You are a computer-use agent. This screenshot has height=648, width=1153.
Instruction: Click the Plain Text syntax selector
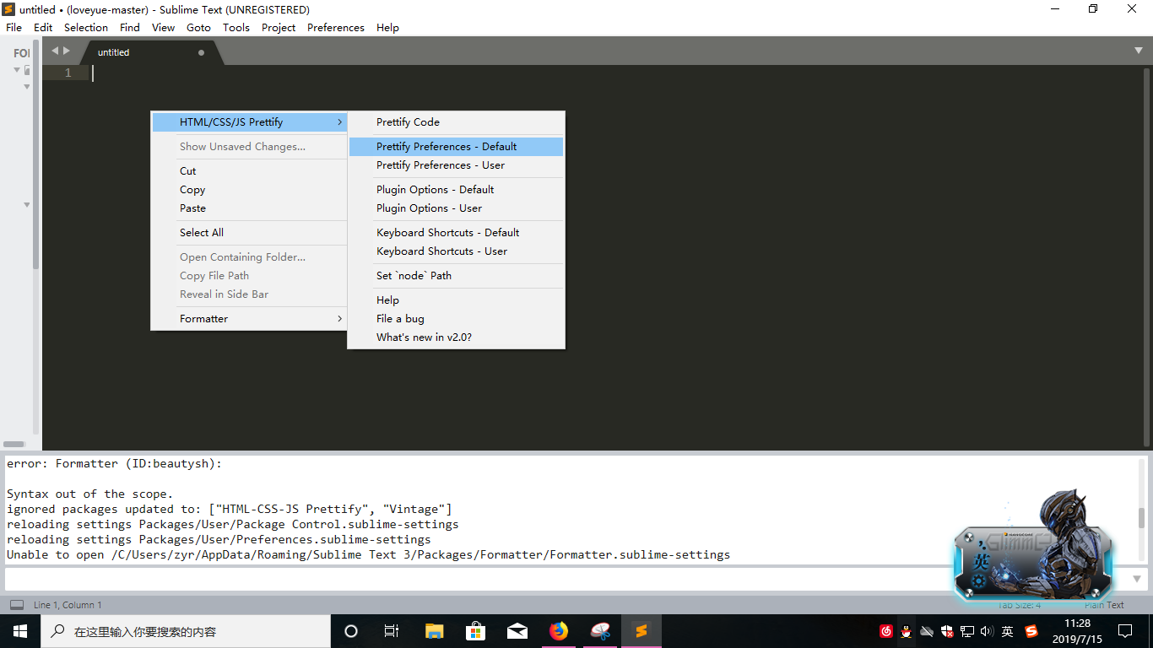1104,605
